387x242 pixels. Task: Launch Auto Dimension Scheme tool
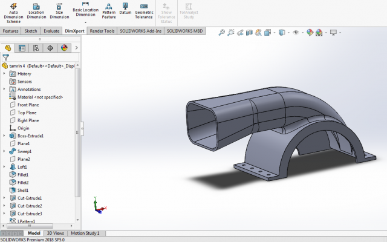click(x=13, y=13)
